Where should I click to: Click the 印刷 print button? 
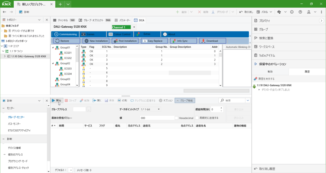click(122, 101)
